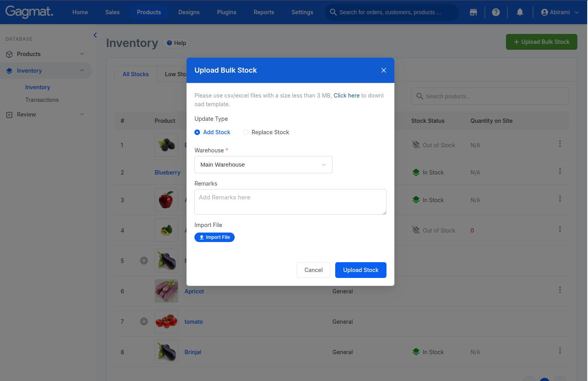Click the Help button beside Inventory title
The width and height of the screenshot is (588, 381).
tap(176, 43)
